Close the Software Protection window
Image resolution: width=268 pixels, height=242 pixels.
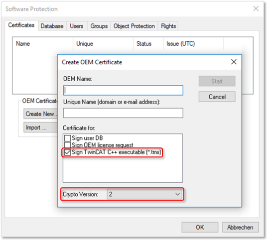tap(256, 8)
